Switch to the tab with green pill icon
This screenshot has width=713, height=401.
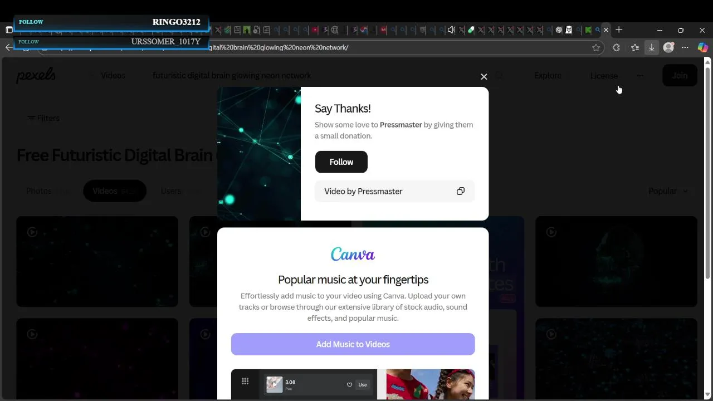coord(471,30)
